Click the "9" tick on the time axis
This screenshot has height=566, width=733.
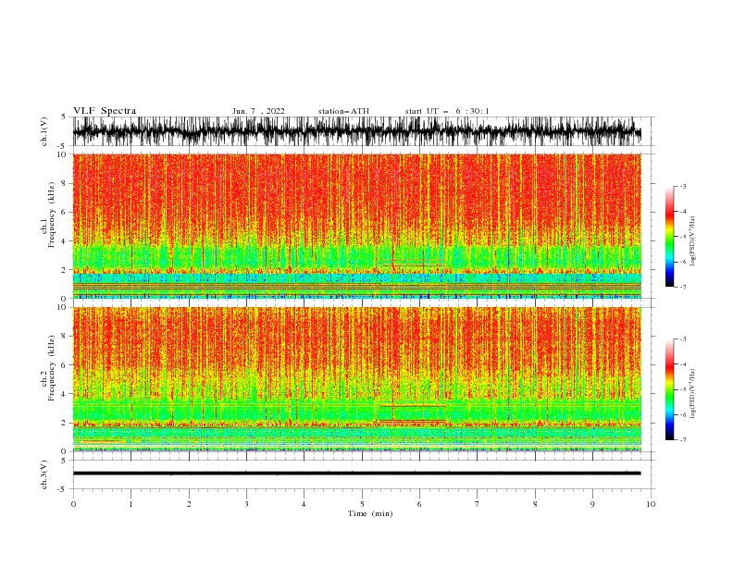[592, 504]
